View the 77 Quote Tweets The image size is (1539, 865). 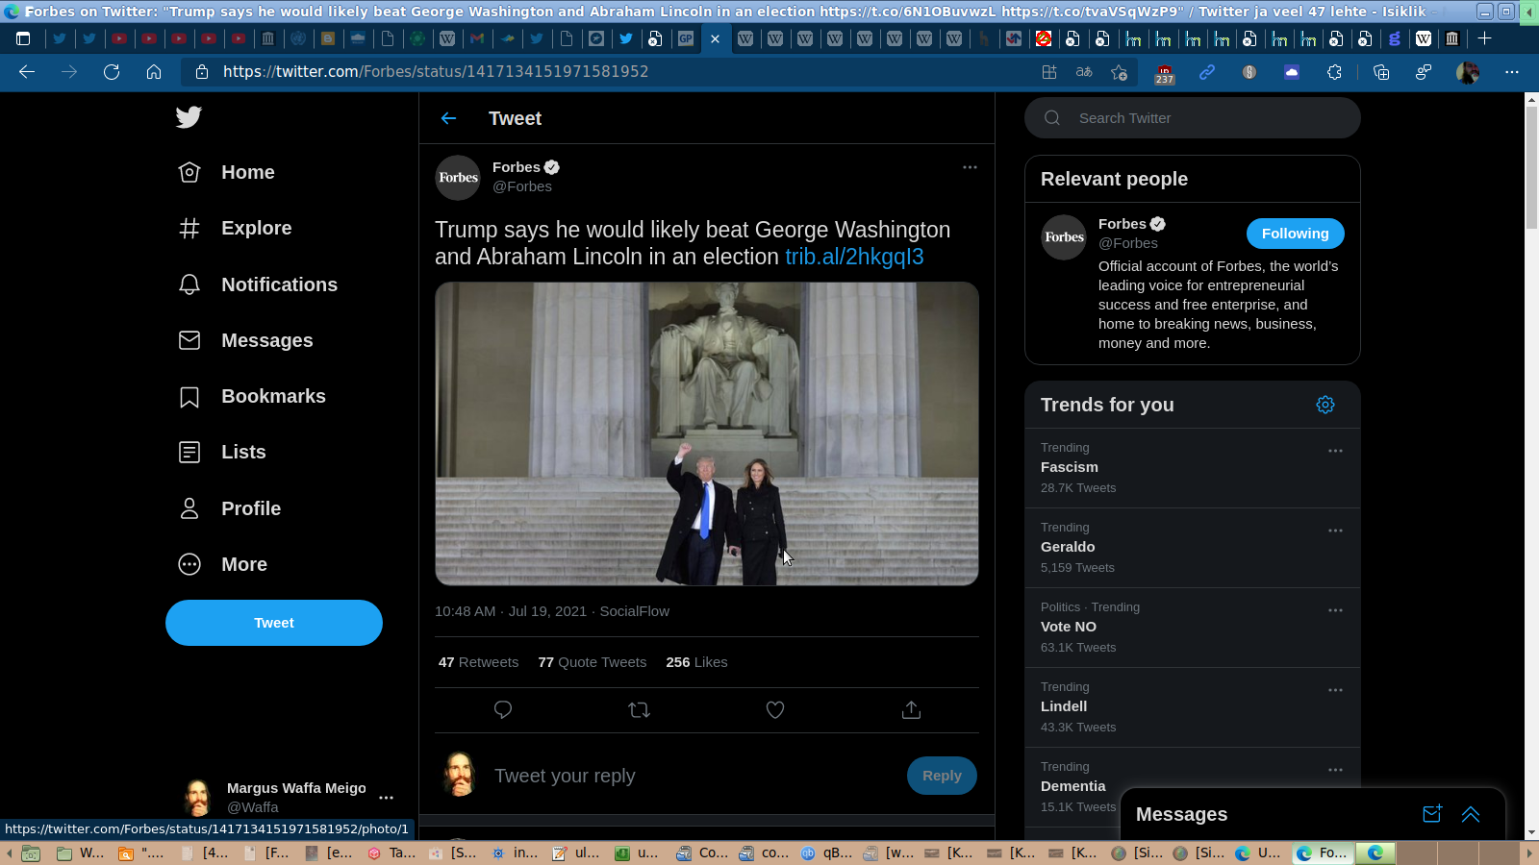(593, 662)
